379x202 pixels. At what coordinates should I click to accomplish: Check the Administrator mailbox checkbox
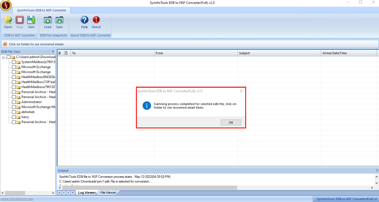[14, 102]
